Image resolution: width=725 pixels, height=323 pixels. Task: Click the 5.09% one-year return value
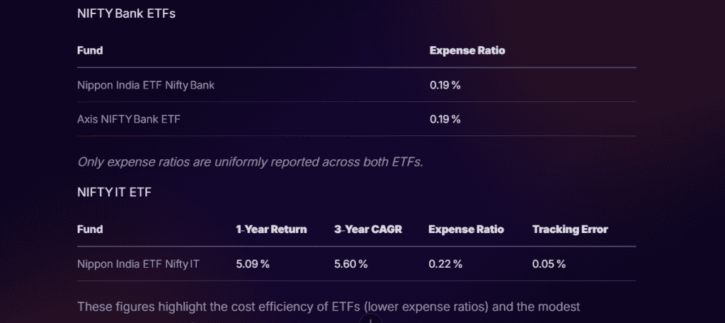pos(253,264)
